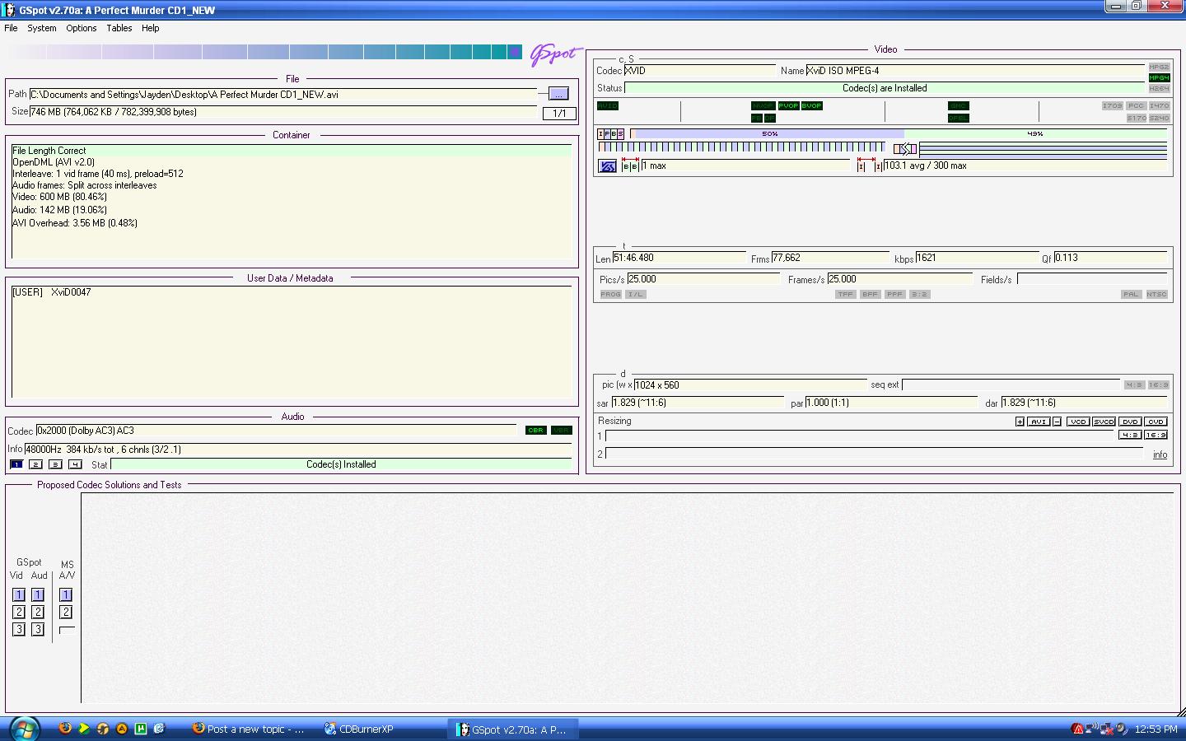The width and height of the screenshot is (1186, 741).
Task: Click the MPG4 codec indicator
Action: tap(1159, 77)
